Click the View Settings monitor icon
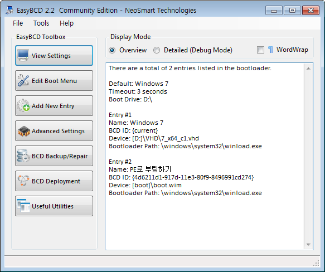 tap(23, 55)
